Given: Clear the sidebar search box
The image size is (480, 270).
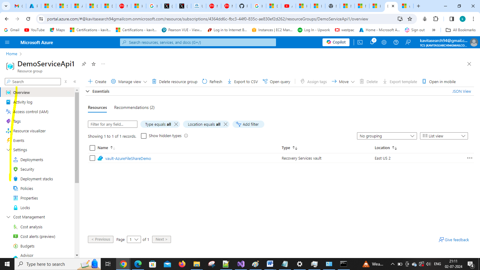Looking at the screenshot, I should tap(66, 82).
